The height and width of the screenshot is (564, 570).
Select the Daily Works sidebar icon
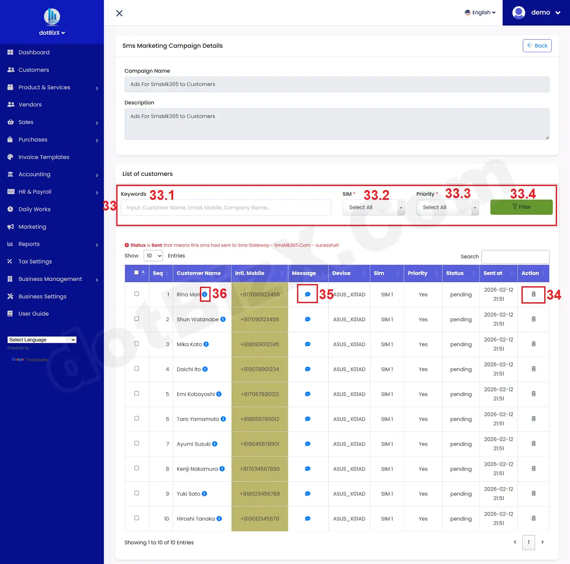tap(10, 209)
